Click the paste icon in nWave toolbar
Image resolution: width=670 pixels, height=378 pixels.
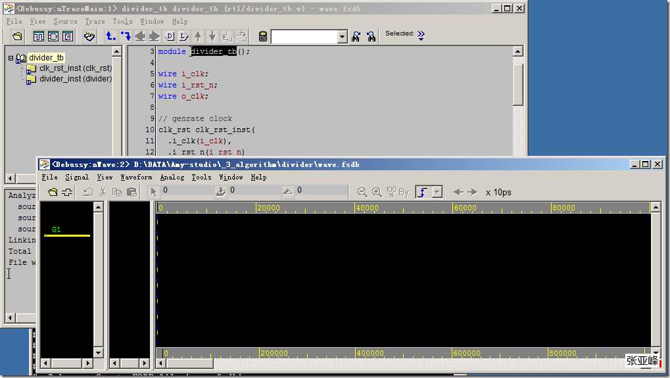pos(132,192)
